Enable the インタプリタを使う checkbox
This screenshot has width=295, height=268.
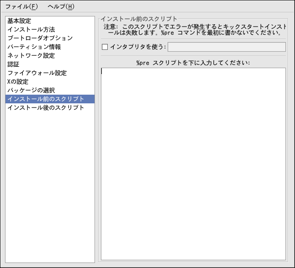(x=105, y=47)
